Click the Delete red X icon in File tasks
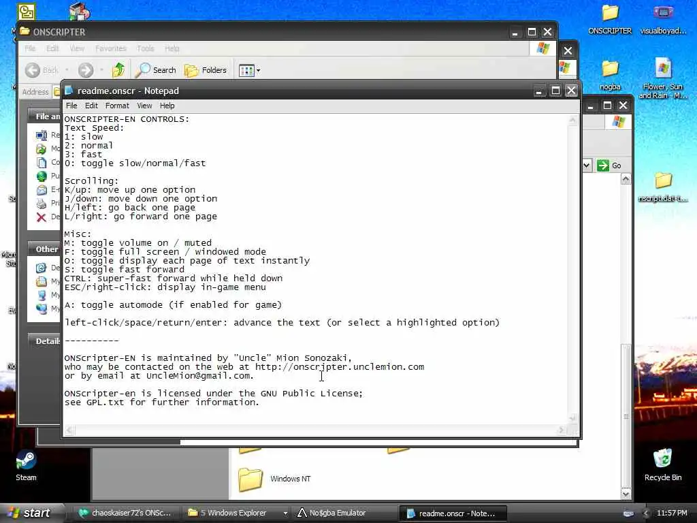Screen dimensions: 697x523 (x=42, y=217)
